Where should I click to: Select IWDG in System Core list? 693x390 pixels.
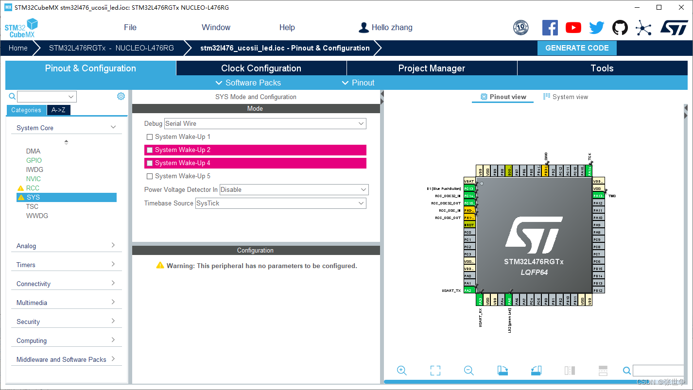coord(35,170)
